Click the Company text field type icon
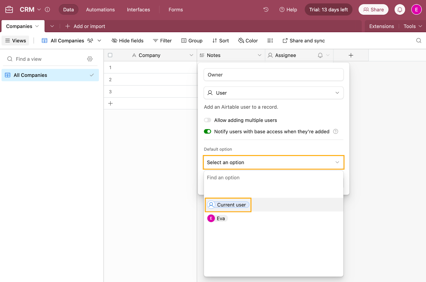The height and width of the screenshot is (282, 426). 134,55
